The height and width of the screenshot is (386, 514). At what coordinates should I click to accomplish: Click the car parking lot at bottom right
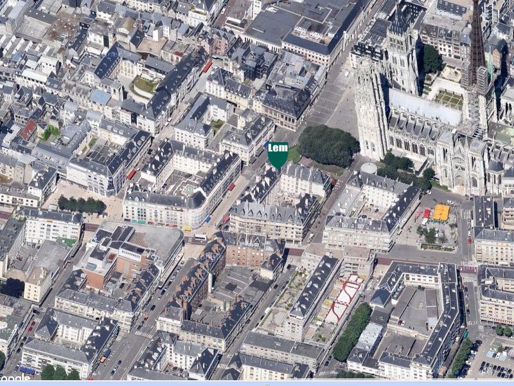[x=495, y=368]
